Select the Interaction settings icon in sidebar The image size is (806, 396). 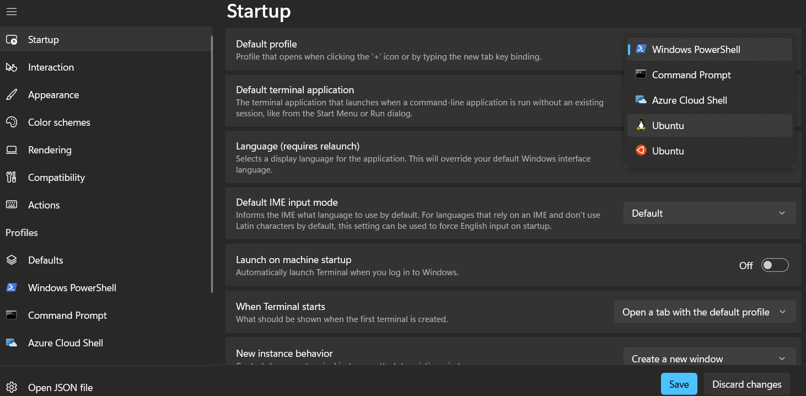12,67
